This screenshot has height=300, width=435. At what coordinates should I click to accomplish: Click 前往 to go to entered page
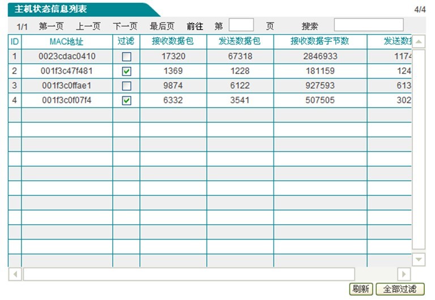[195, 26]
